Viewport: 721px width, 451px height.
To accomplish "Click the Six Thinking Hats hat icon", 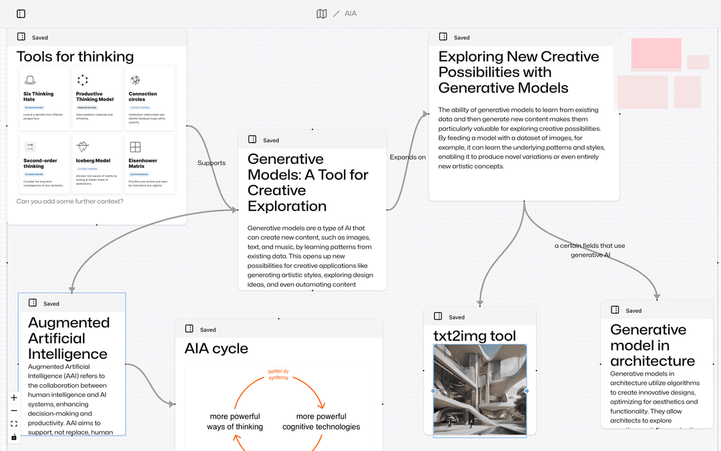I will [29, 80].
